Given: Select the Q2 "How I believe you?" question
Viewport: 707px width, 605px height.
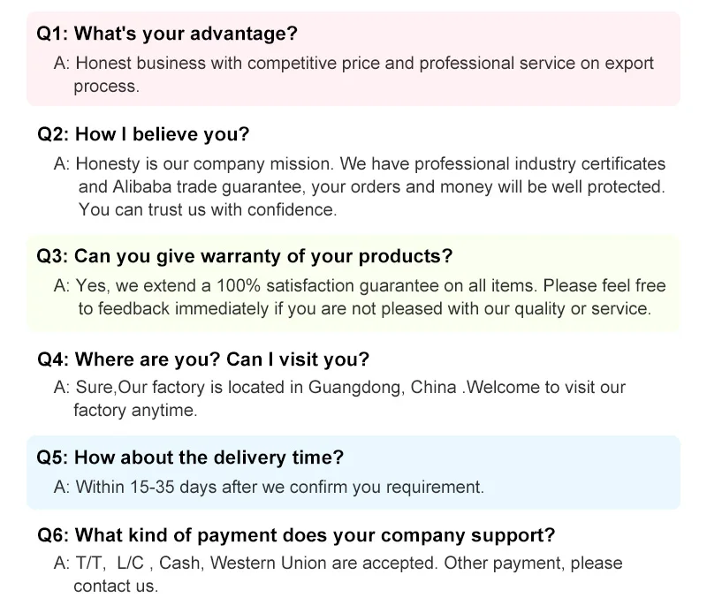Looking at the screenshot, I should [x=143, y=135].
